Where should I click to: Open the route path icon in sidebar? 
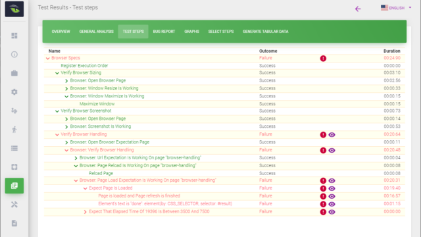tap(14, 111)
